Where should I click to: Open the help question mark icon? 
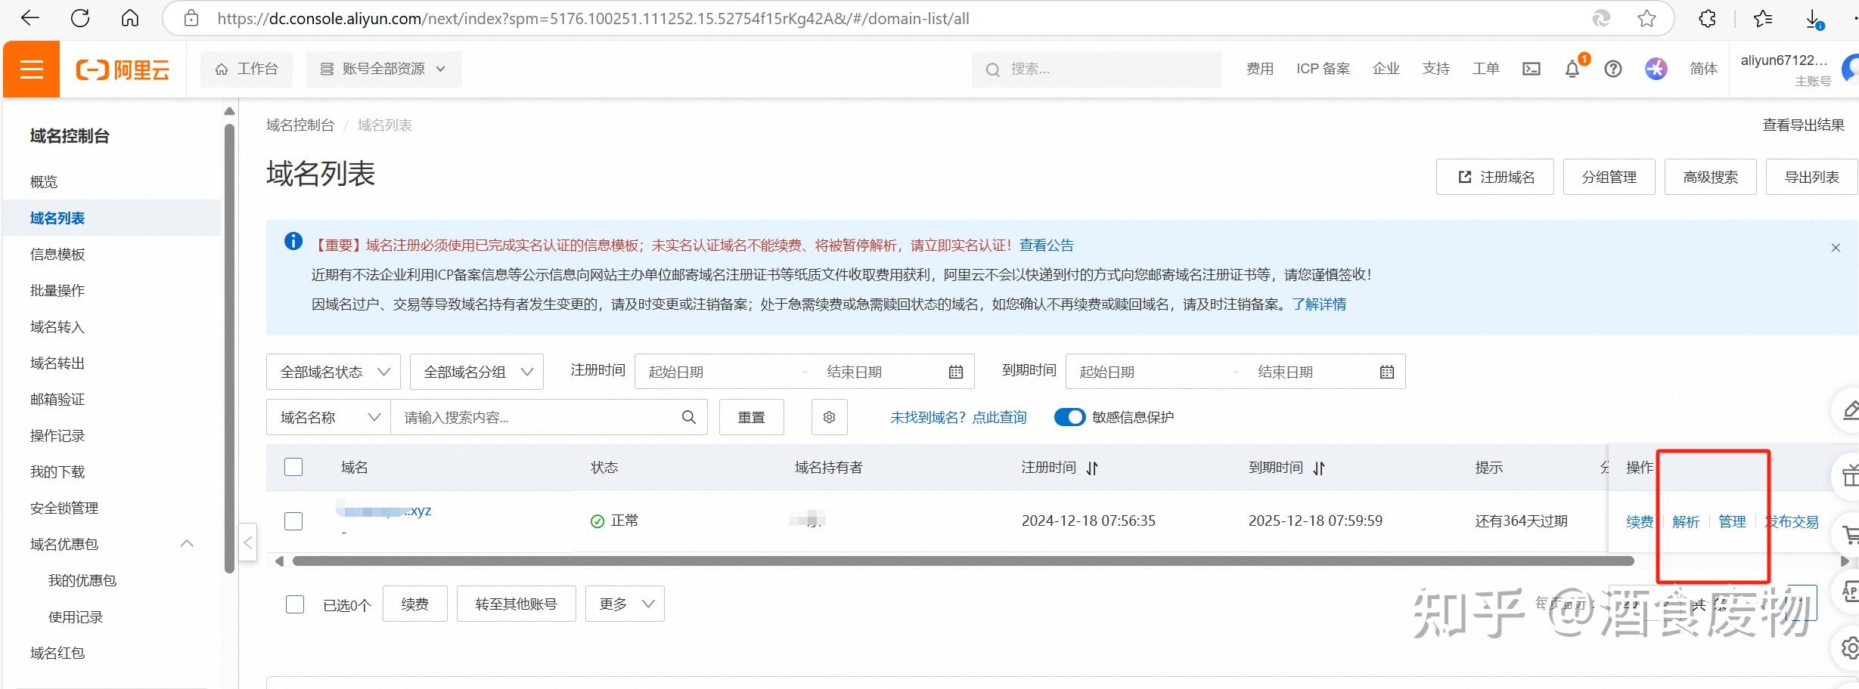point(1613,69)
